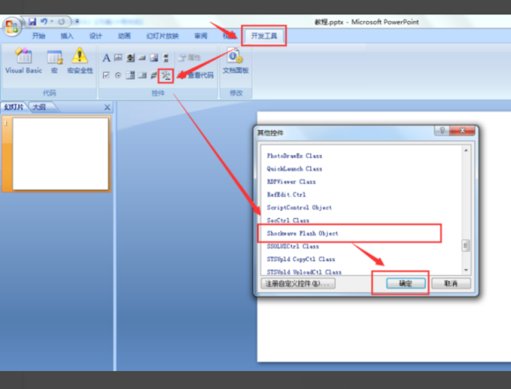Insert a Spin Button control
The height and width of the screenshot is (389, 511).
(x=130, y=58)
